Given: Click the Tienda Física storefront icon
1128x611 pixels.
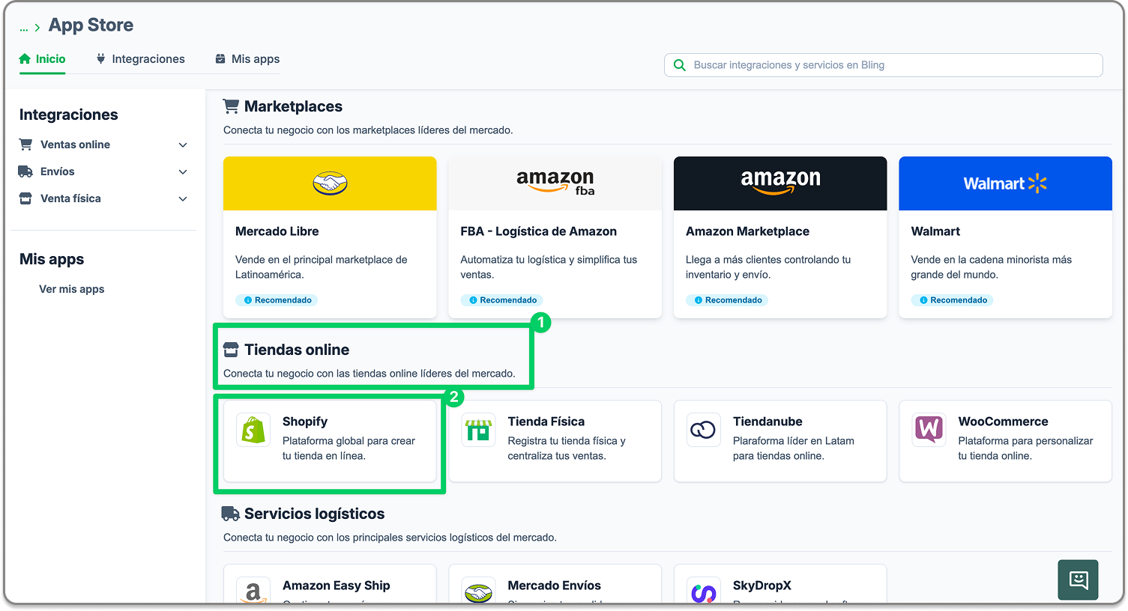Looking at the screenshot, I should [479, 431].
